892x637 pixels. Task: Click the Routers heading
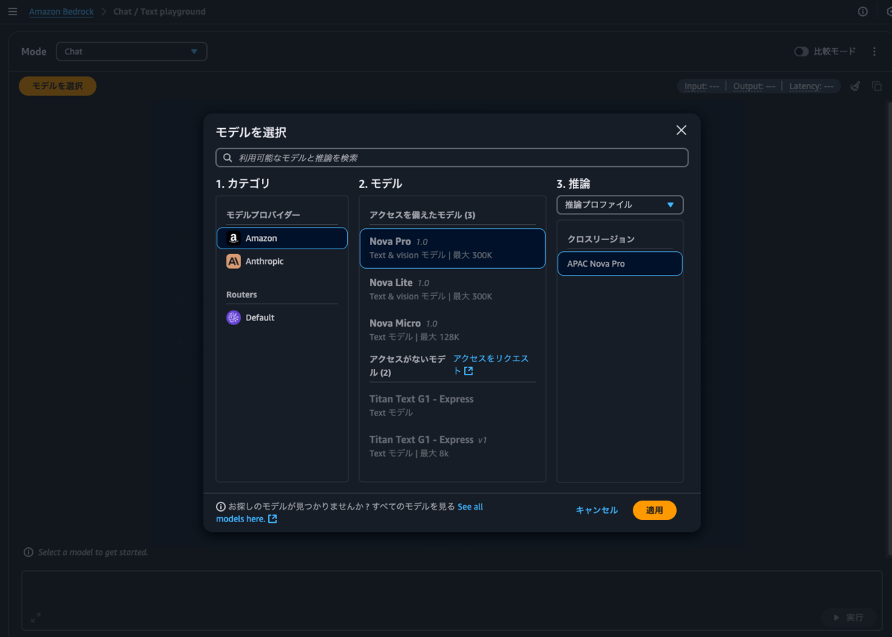pyautogui.click(x=242, y=294)
